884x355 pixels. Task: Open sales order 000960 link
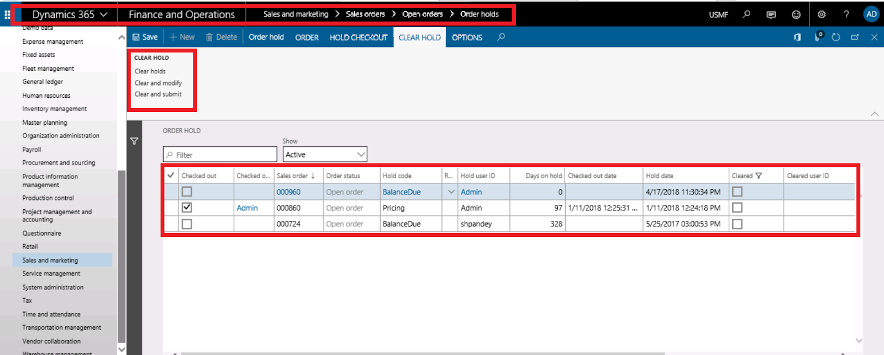click(288, 192)
